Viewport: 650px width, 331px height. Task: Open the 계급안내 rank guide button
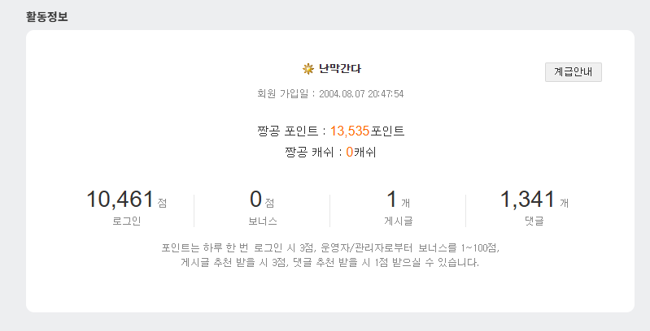tap(573, 71)
